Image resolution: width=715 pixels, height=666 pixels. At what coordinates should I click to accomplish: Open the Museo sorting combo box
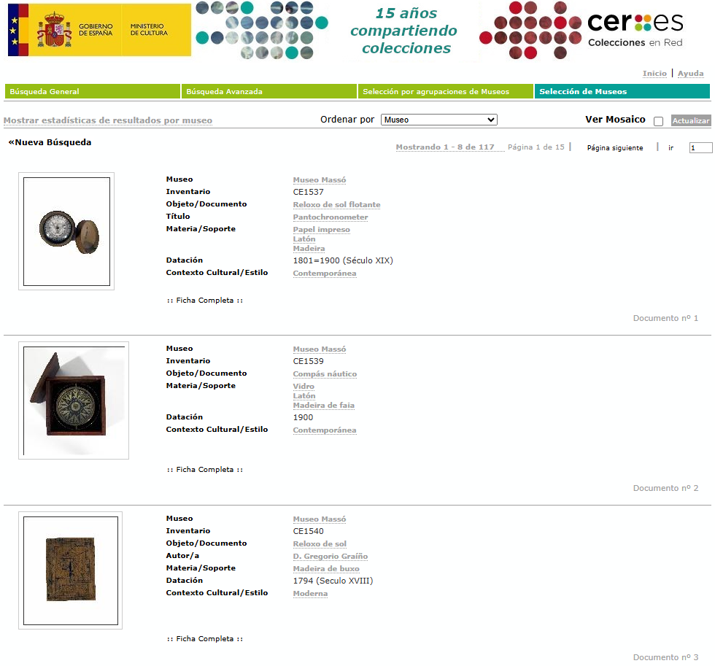click(438, 120)
